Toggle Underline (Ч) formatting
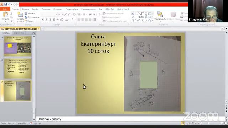This screenshot has height=128, width=228. click(50, 20)
